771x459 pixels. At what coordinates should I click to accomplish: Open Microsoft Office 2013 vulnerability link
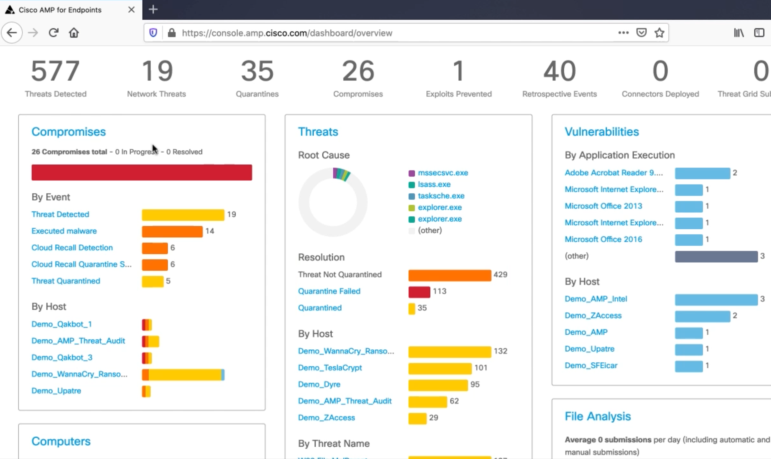[x=604, y=206]
